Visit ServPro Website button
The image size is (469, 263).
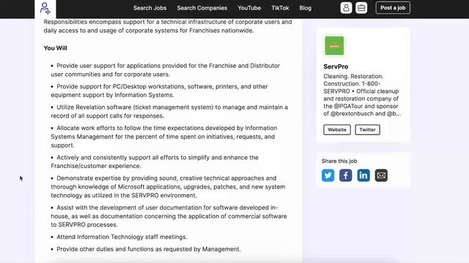(337, 130)
